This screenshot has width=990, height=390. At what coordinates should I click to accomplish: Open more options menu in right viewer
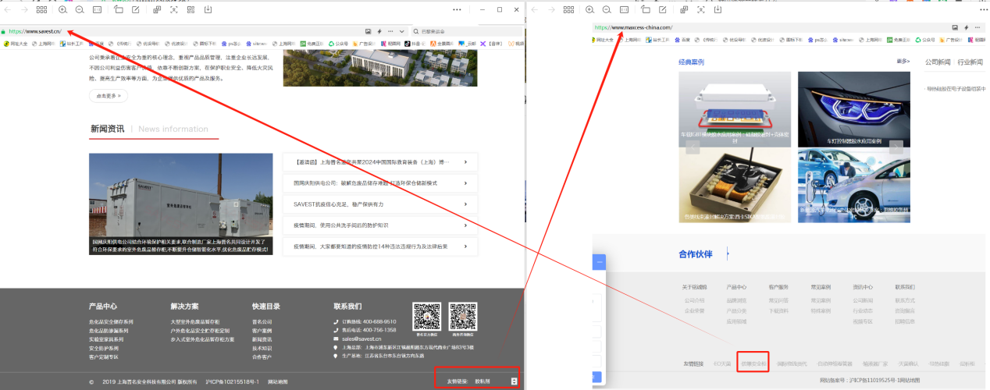[x=984, y=9]
